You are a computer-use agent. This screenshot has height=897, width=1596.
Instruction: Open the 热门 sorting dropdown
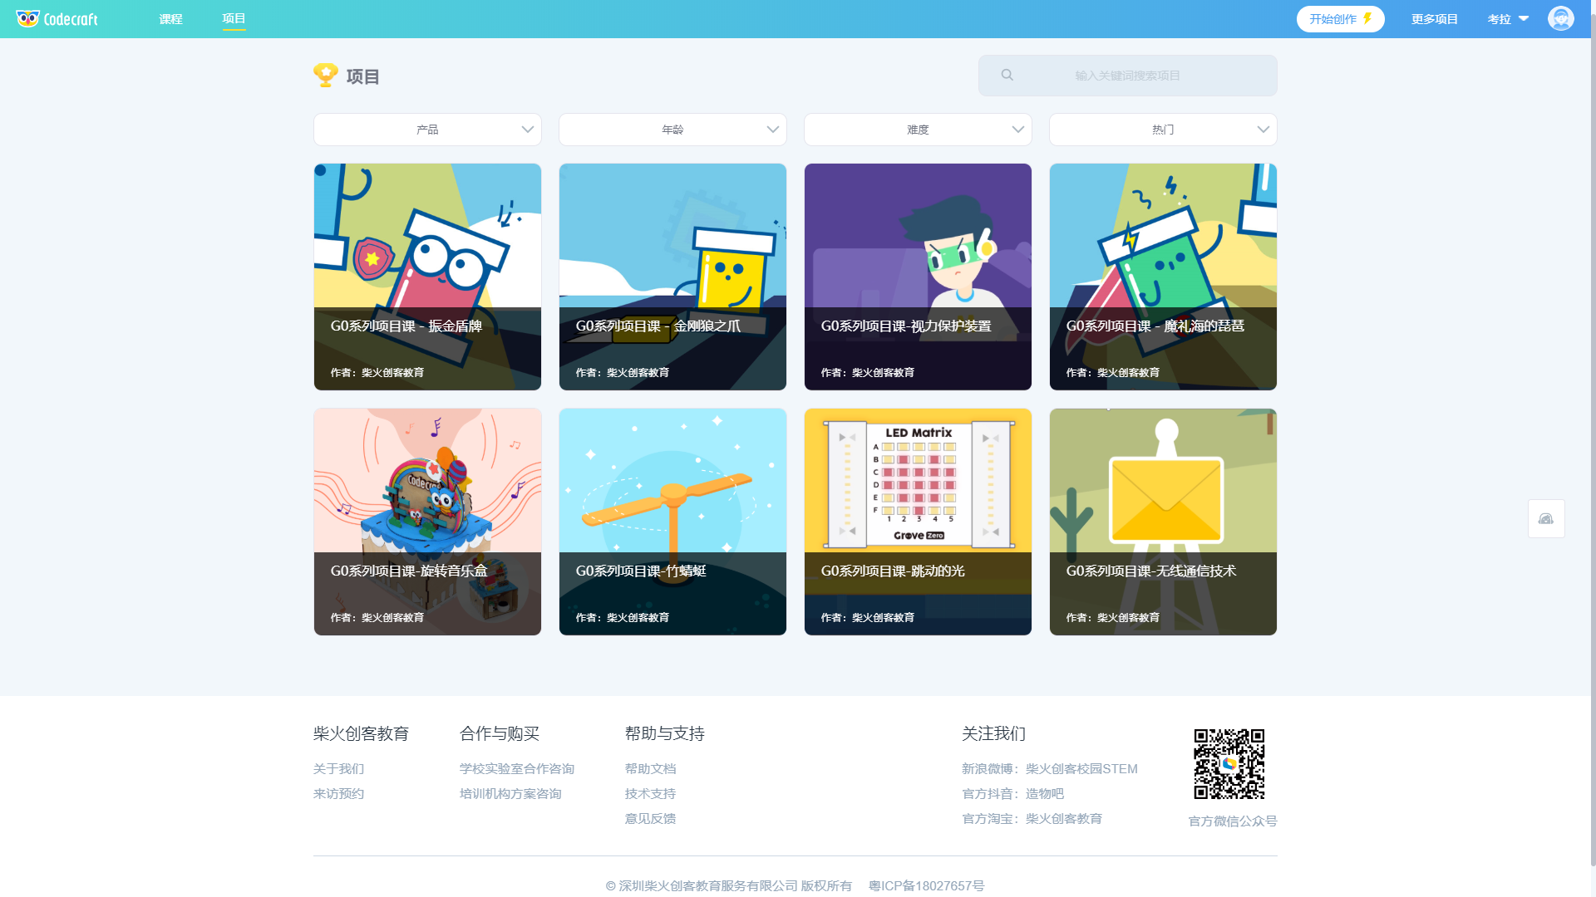(1162, 130)
